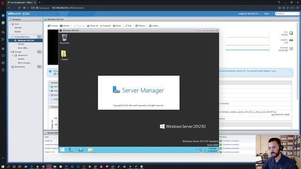Focus the ESXi Search field
Image resolution: width=301 pixels, height=169 pixels.
pos(287,14)
